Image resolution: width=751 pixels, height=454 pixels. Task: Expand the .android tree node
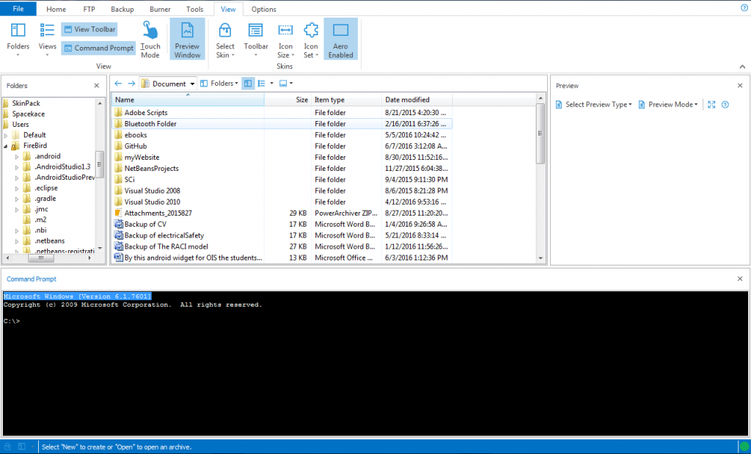(x=17, y=157)
